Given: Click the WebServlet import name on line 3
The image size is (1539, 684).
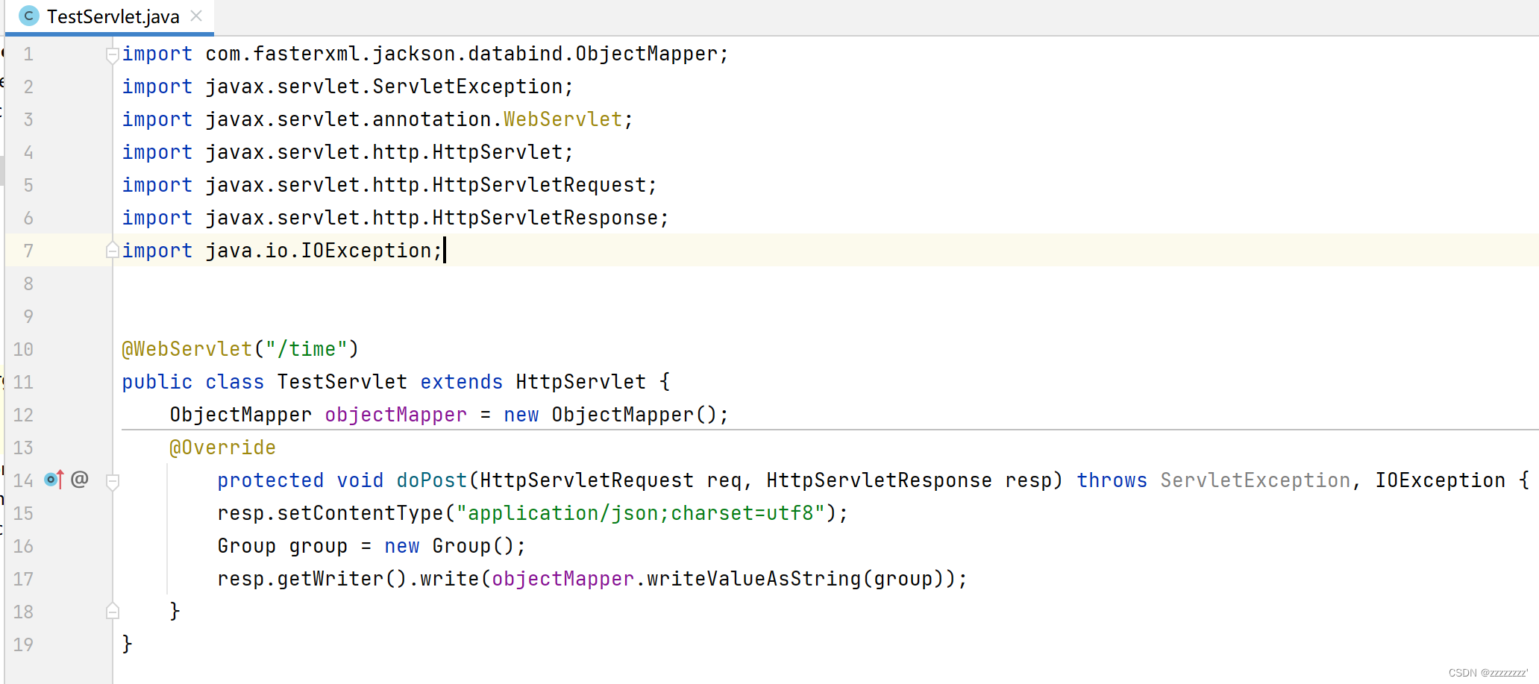Looking at the screenshot, I should coord(562,119).
